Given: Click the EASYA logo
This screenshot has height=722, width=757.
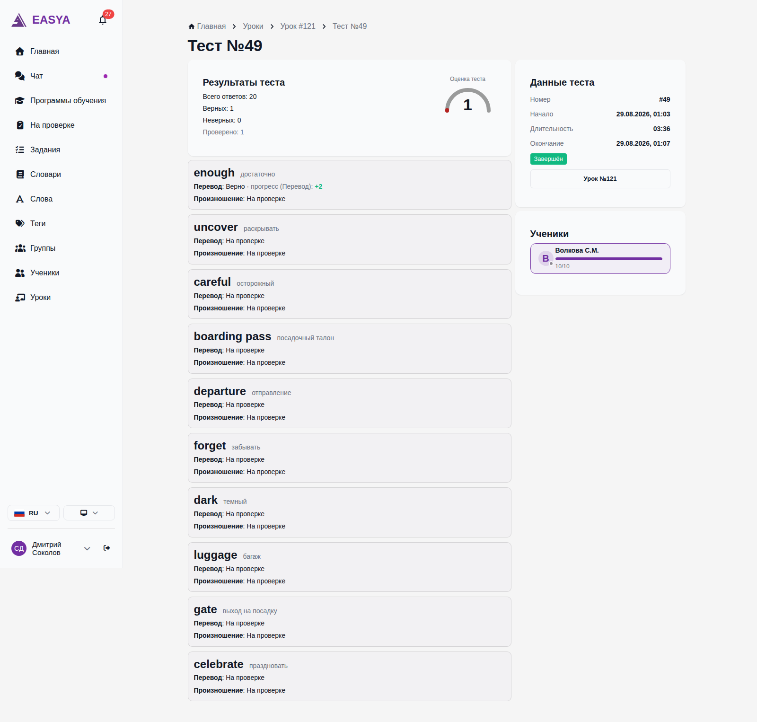Looking at the screenshot, I should (41, 20).
